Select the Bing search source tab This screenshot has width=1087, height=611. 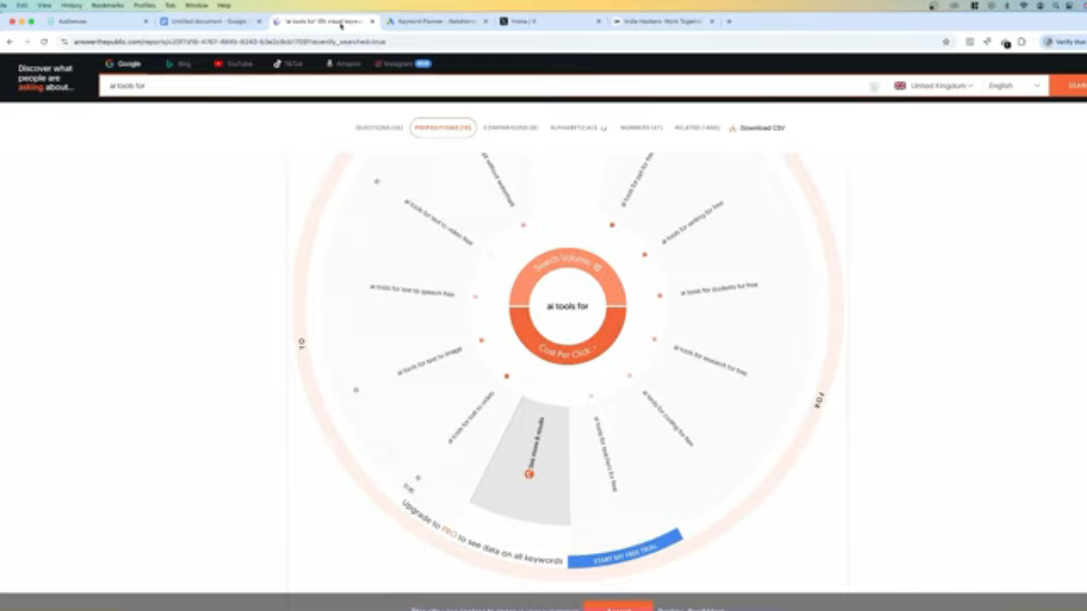pos(178,64)
